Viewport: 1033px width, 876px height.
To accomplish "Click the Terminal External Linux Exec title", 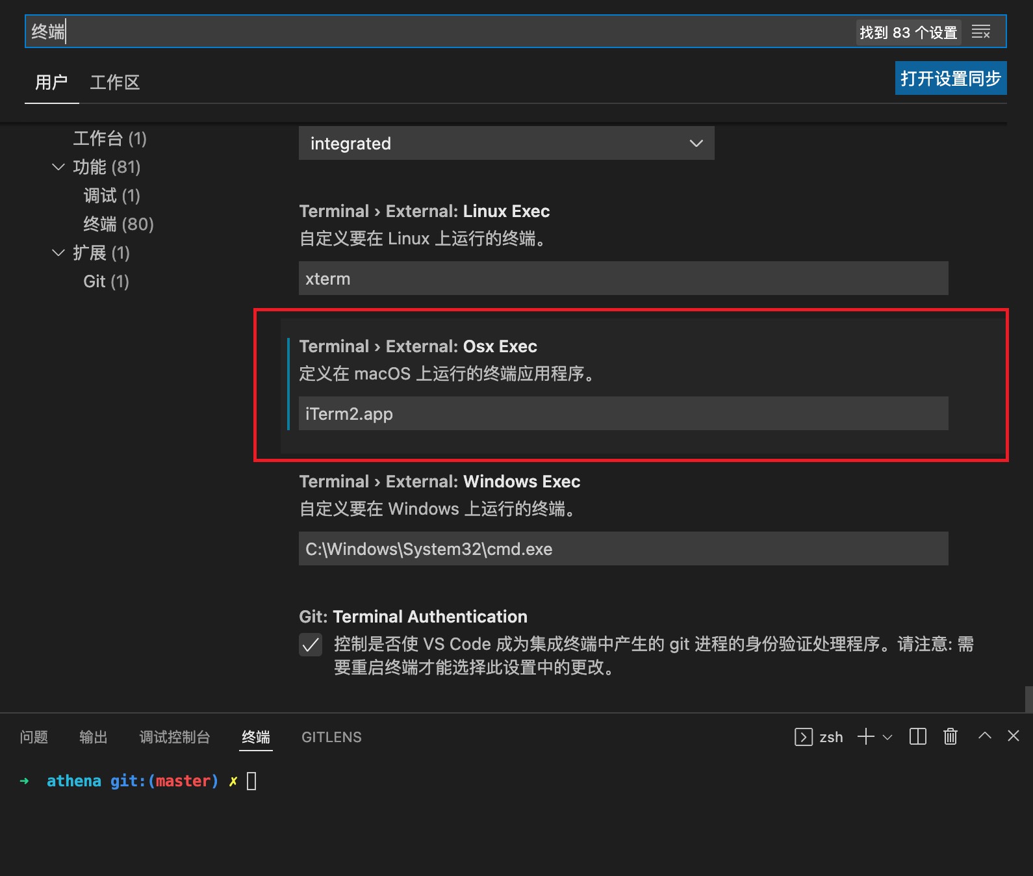I will (424, 211).
